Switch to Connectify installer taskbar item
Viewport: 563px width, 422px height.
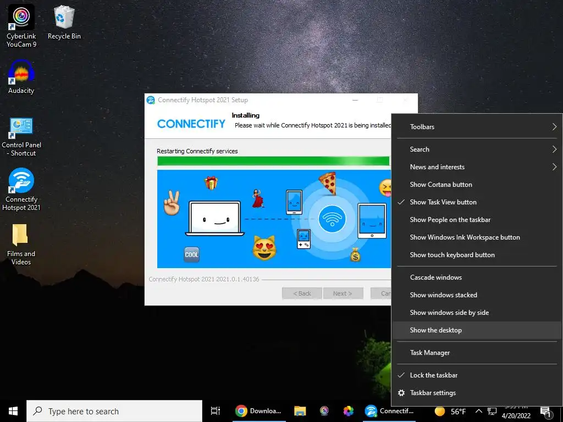coord(389,411)
